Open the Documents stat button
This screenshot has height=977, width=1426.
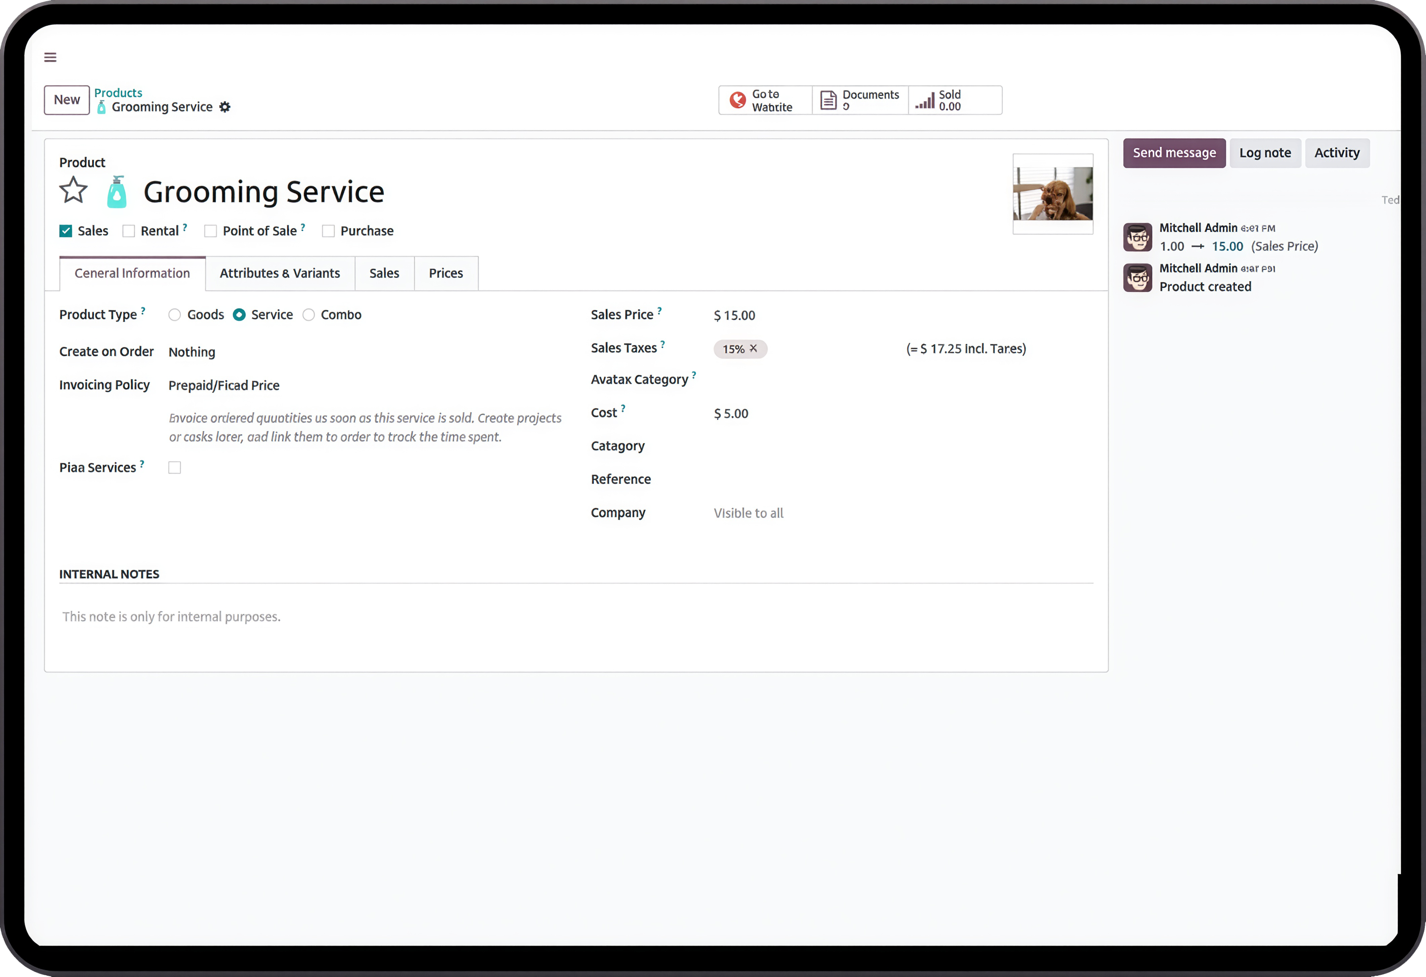point(860,100)
